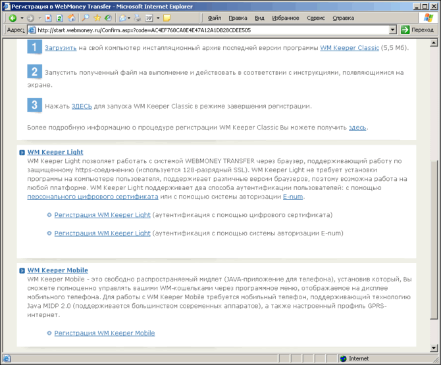Maximize the Internet Explorer window
The height and width of the screenshot is (365, 441).
pyautogui.click(x=425, y=6)
